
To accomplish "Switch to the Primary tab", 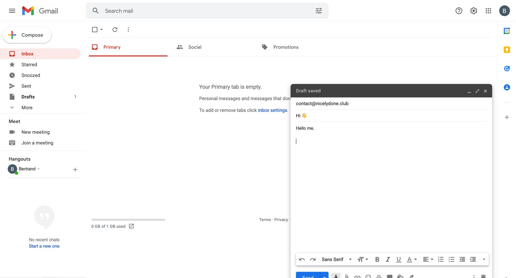I will [x=128, y=47].
